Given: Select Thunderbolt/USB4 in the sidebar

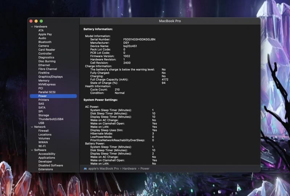Looking at the screenshot, I should 51,119.
